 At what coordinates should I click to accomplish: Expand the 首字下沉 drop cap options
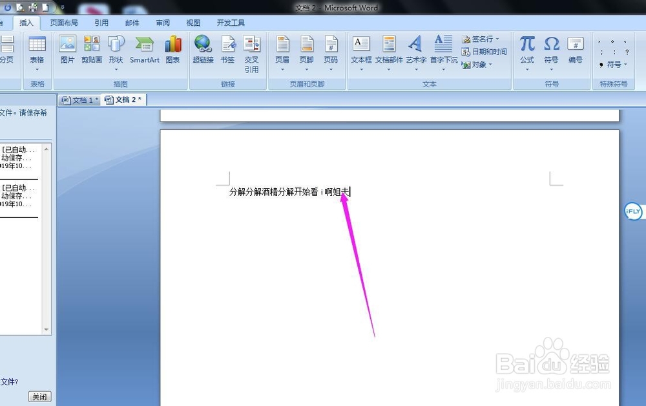(444, 53)
